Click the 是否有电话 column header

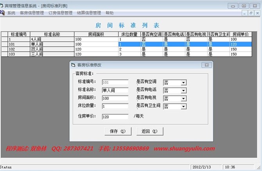174,34
